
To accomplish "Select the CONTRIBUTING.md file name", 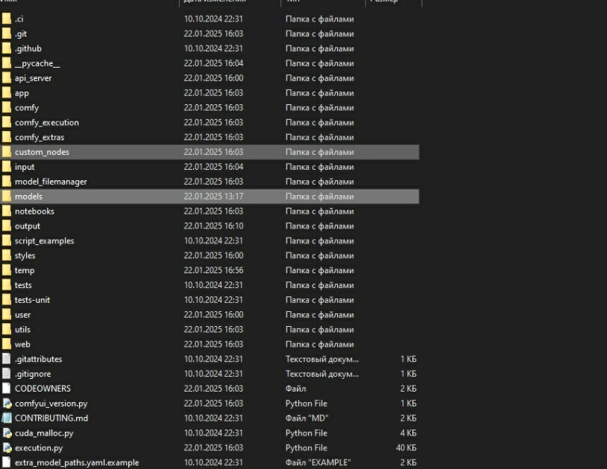I will (x=51, y=418).
